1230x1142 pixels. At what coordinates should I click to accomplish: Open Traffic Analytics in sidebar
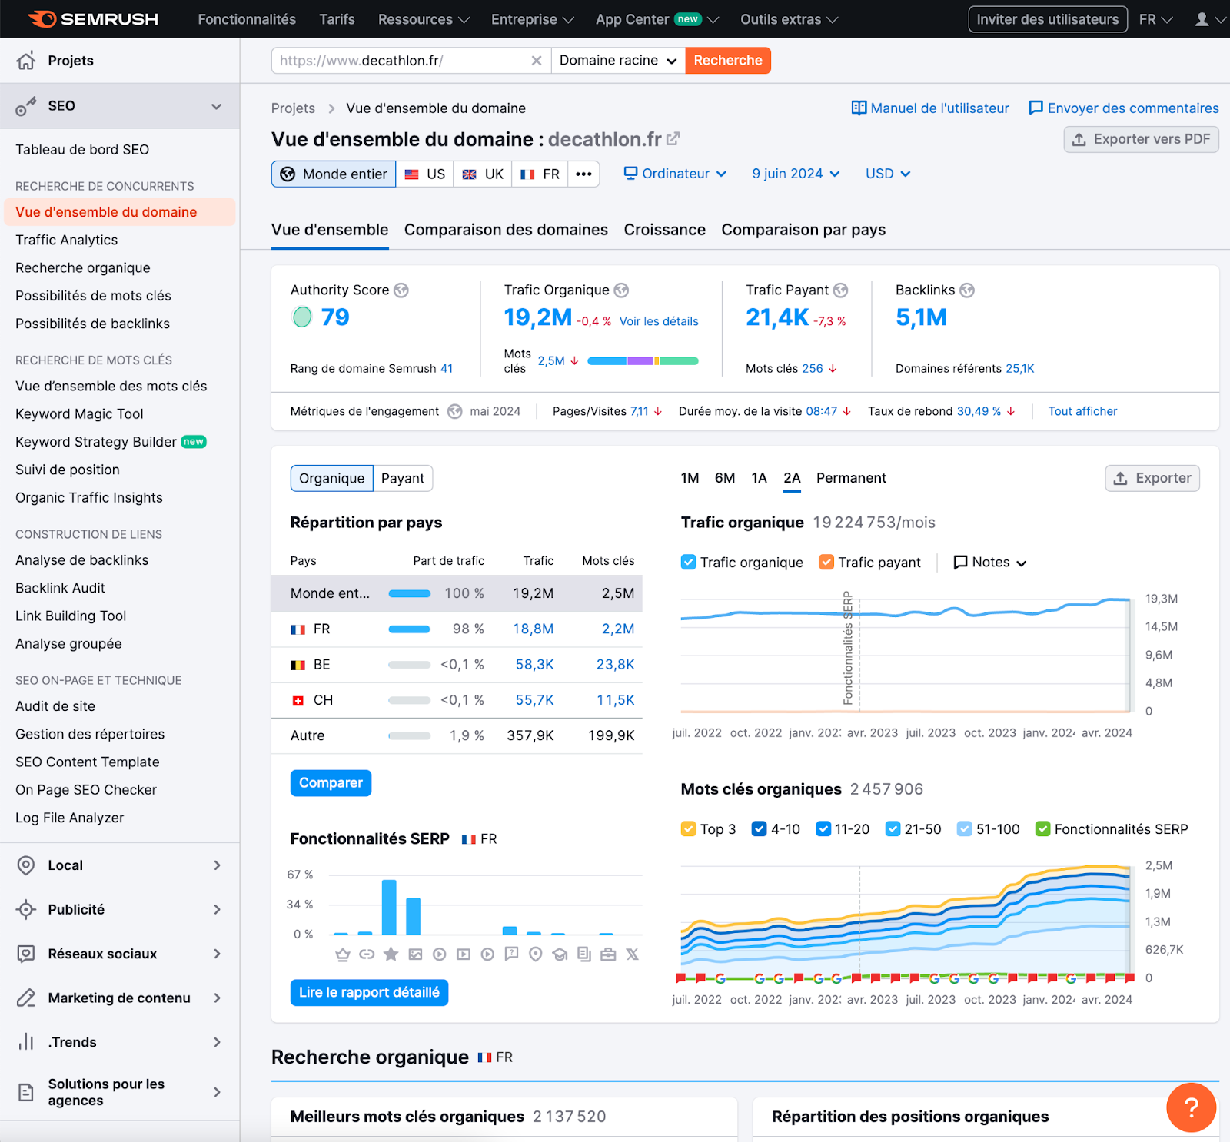(x=67, y=241)
